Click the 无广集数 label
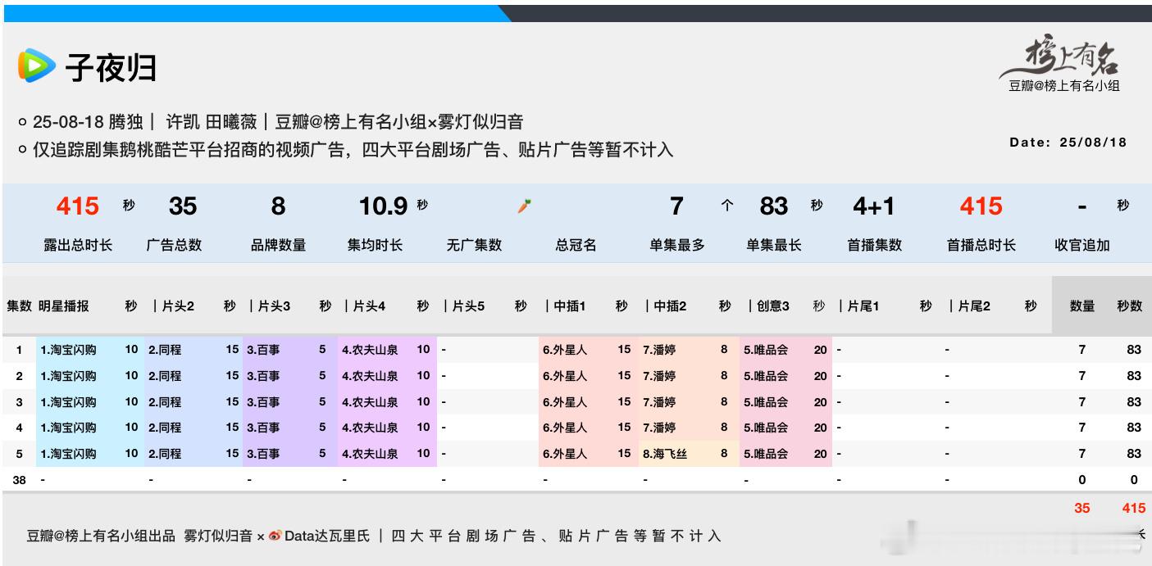 click(x=474, y=245)
